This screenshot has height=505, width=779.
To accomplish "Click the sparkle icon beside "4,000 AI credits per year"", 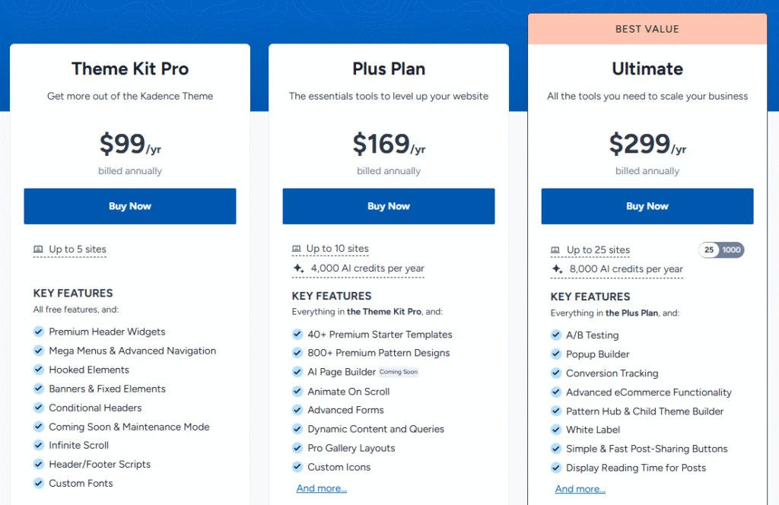I will (297, 269).
